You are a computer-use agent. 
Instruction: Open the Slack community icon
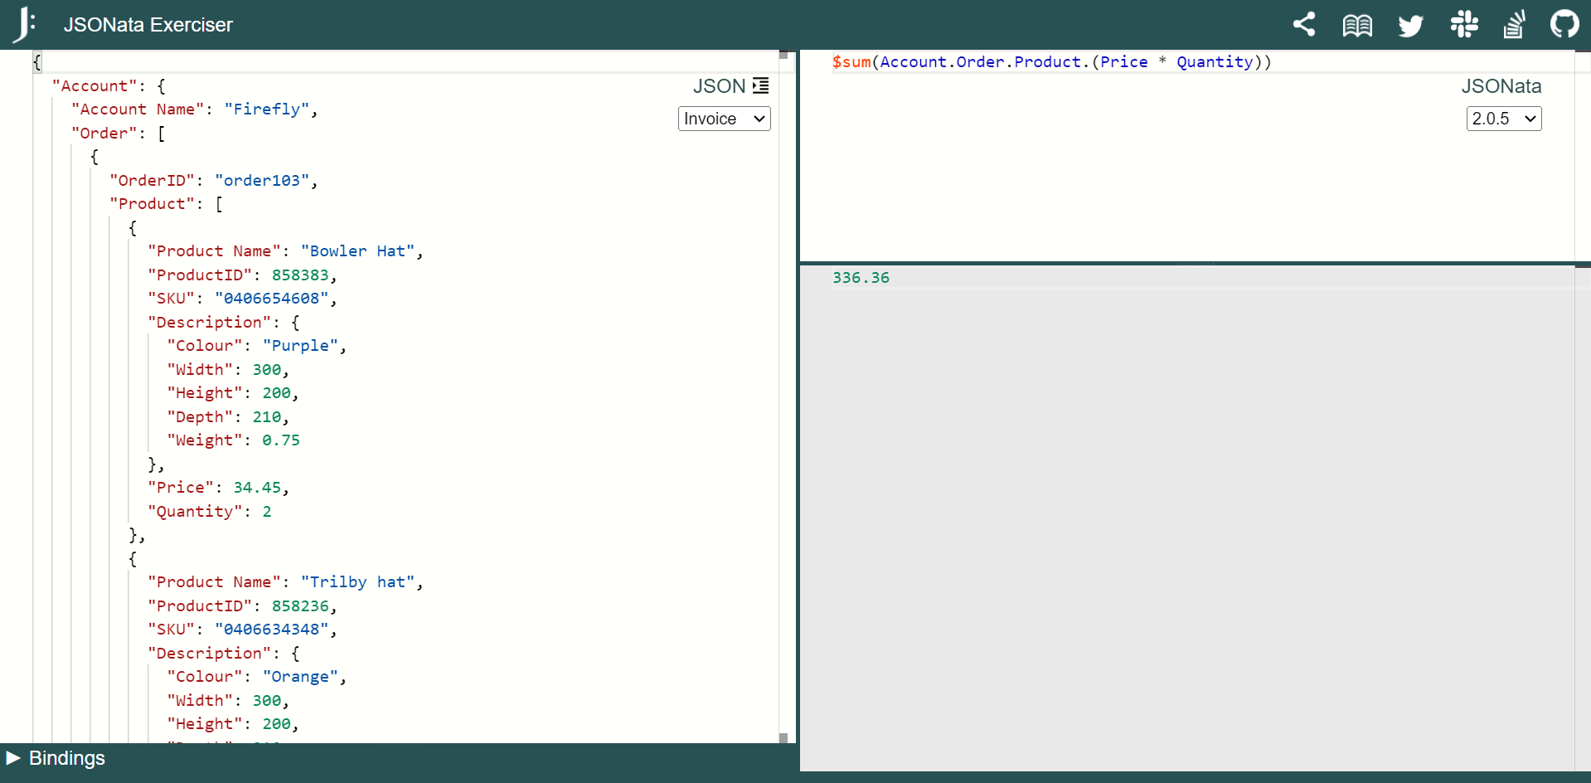1464,24
